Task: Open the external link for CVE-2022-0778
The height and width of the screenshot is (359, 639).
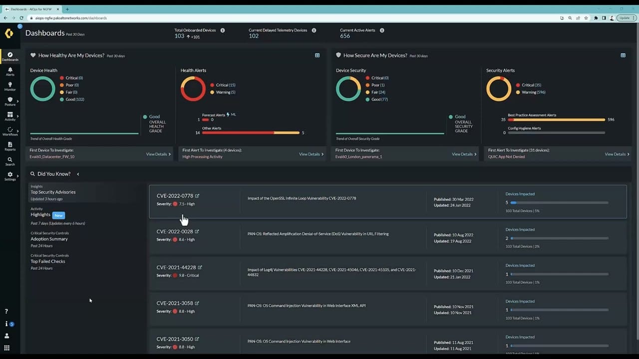Action: 197,195
